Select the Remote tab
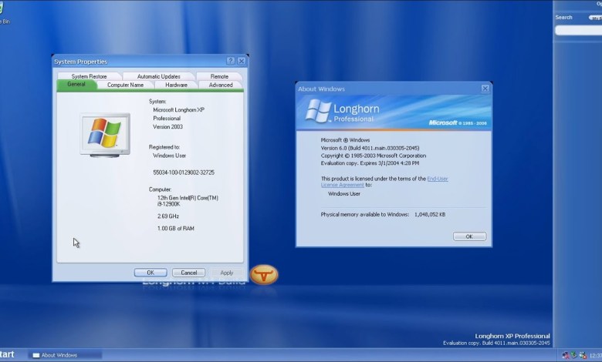Viewport: 602px width, 362px height. (x=219, y=76)
